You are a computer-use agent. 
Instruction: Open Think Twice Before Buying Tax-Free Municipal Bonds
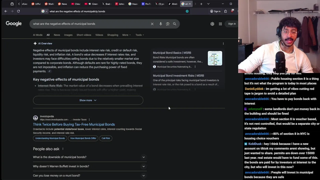[x=74, y=124]
